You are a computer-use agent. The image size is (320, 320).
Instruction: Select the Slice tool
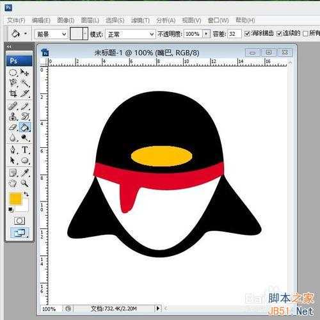pyautogui.click(x=25, y=93)
